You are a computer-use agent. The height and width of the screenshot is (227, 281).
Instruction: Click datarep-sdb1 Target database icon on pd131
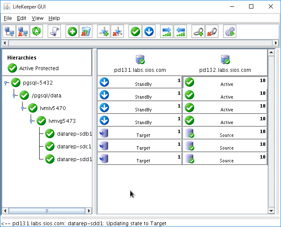[x=104, y=133]
